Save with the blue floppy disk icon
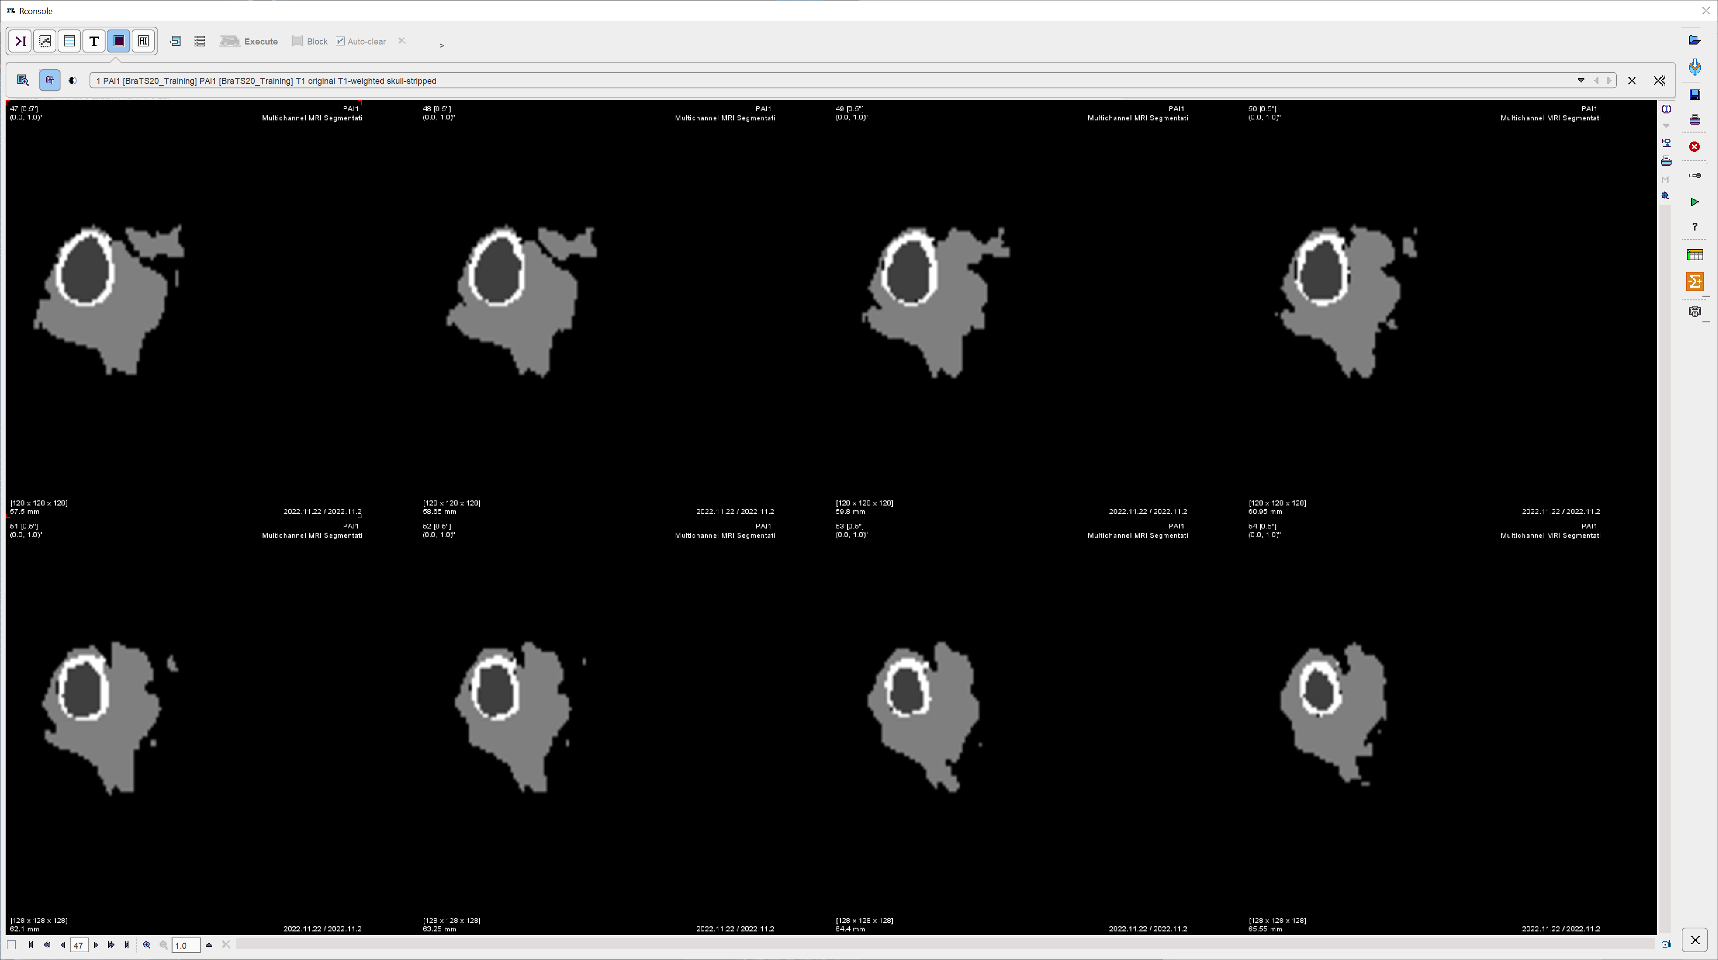 click(x=1695, y=95)
